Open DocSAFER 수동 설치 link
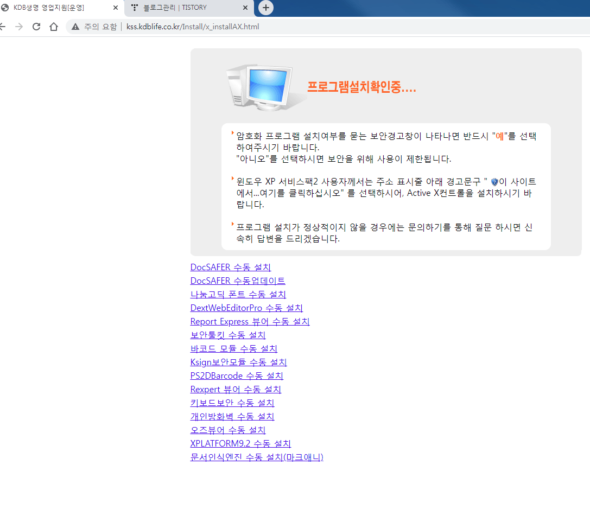The height and width of the screenshot is (522, 590). [231, 268]
